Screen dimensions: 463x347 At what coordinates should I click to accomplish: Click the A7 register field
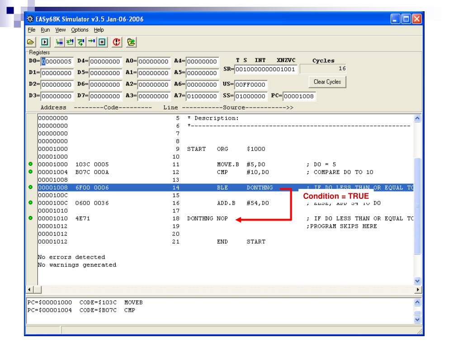point(202,96)
